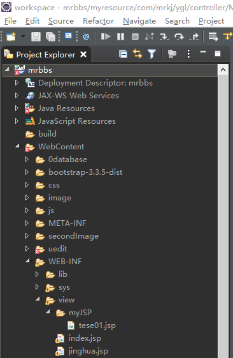
Task: Click the Resume debug icon
Action: click(x=106, y=36)
